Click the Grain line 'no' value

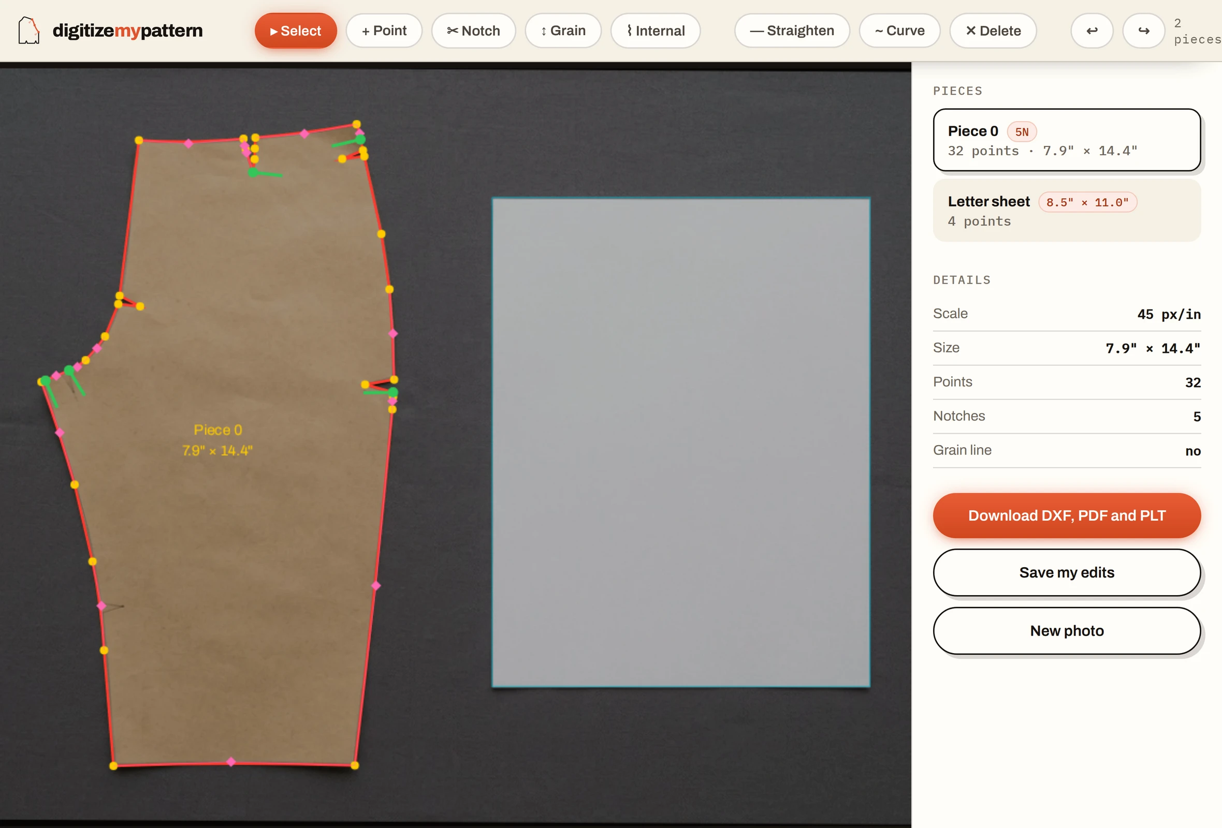[1192, 451]
